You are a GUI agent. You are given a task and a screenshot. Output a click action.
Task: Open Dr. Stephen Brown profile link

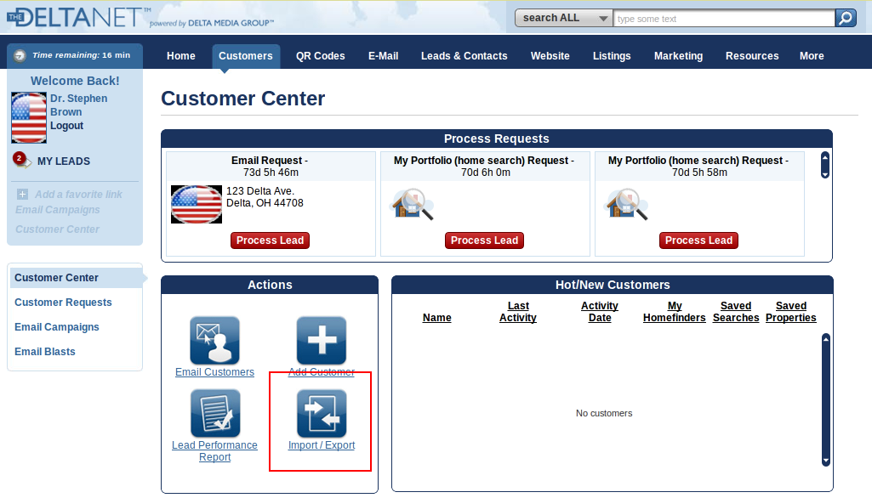(x=78, y=105)
